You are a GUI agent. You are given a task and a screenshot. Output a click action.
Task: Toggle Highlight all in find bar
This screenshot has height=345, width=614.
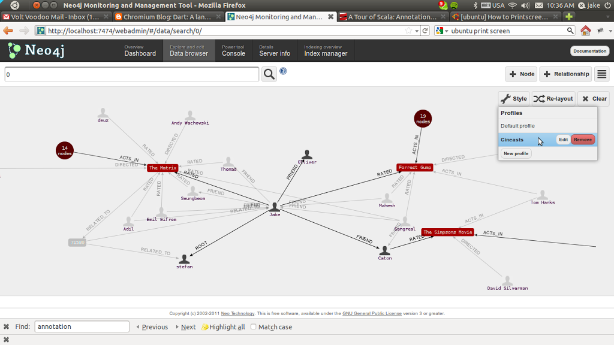223,327
